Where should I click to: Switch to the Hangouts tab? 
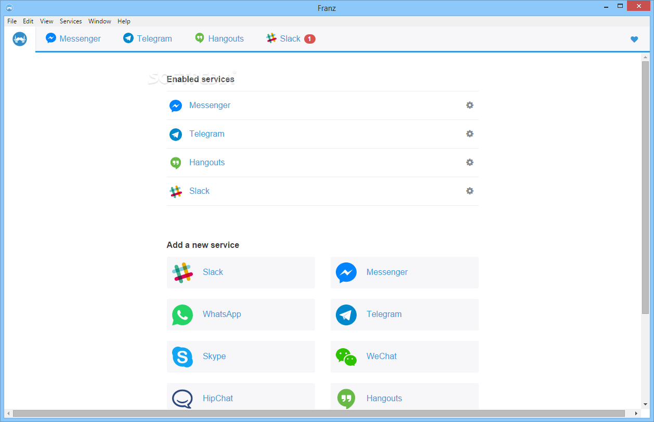219,39
